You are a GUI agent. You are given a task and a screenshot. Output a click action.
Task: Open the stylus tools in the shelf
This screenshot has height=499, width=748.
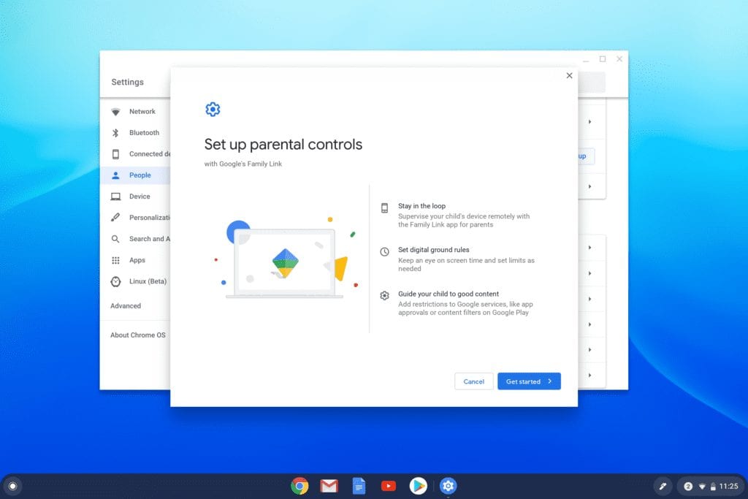click(x=663, y=487)
